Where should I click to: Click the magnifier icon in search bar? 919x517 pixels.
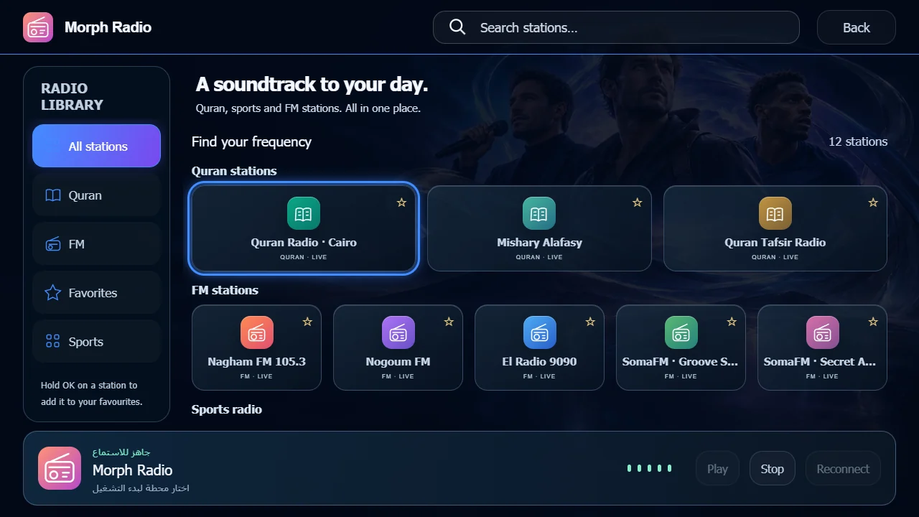coord(457,27)
